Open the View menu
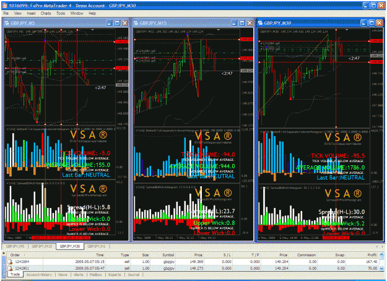 coord(17,14)
